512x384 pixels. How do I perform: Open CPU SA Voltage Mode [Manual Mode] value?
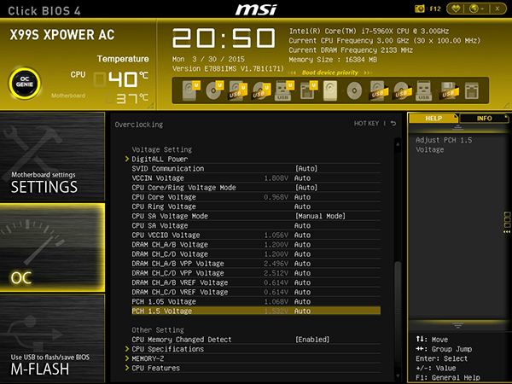point(320,216)
